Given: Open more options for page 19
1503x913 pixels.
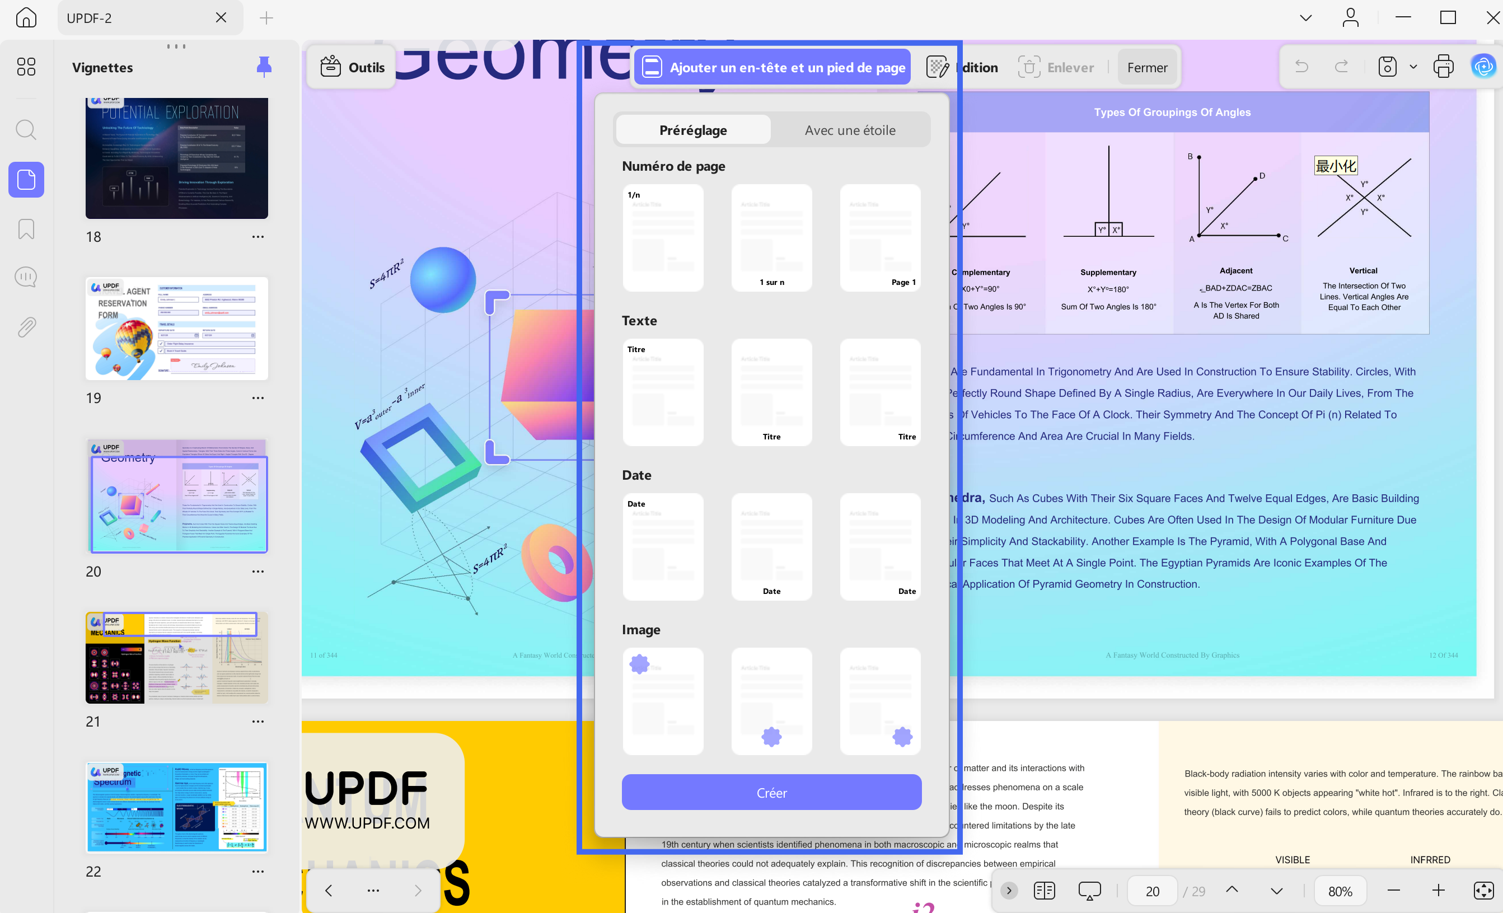Looking at the screenshot, I should (258, 398).
